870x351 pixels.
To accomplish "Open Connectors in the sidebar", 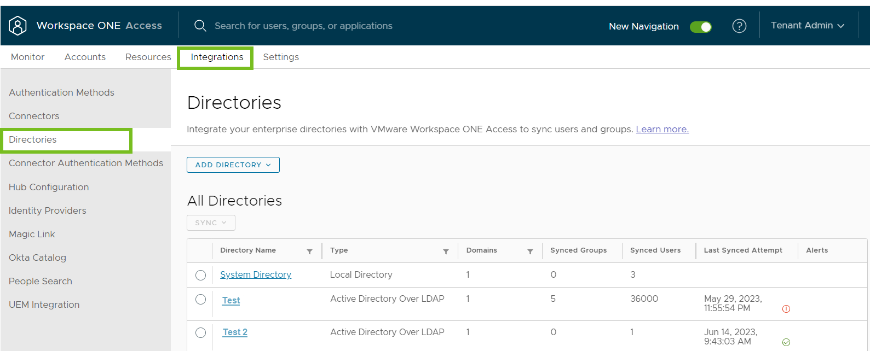I will click(34, 116).
